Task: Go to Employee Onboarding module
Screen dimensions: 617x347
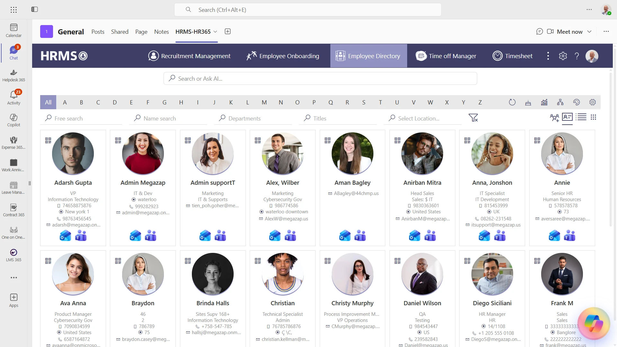Action: 282,56
